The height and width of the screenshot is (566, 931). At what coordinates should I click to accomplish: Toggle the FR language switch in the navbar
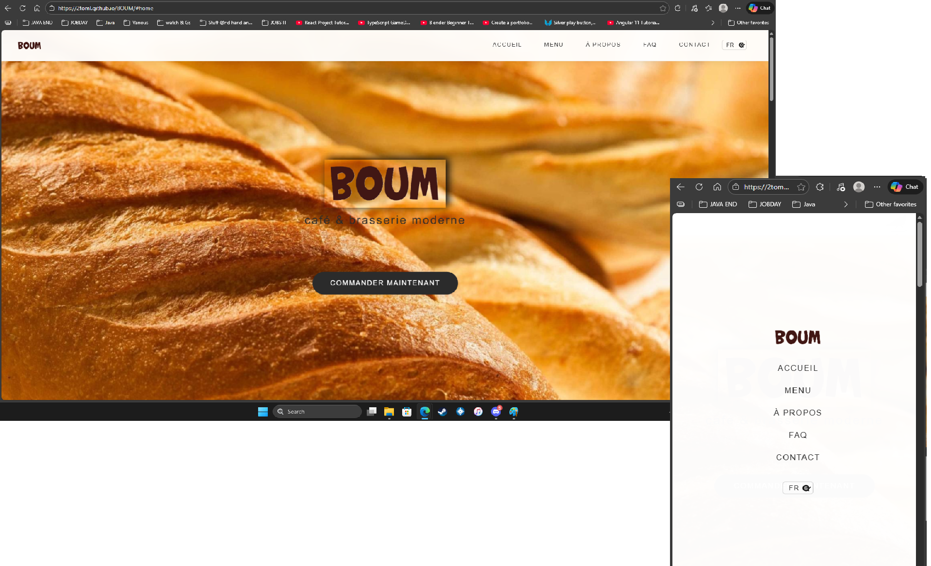(734, 45)
